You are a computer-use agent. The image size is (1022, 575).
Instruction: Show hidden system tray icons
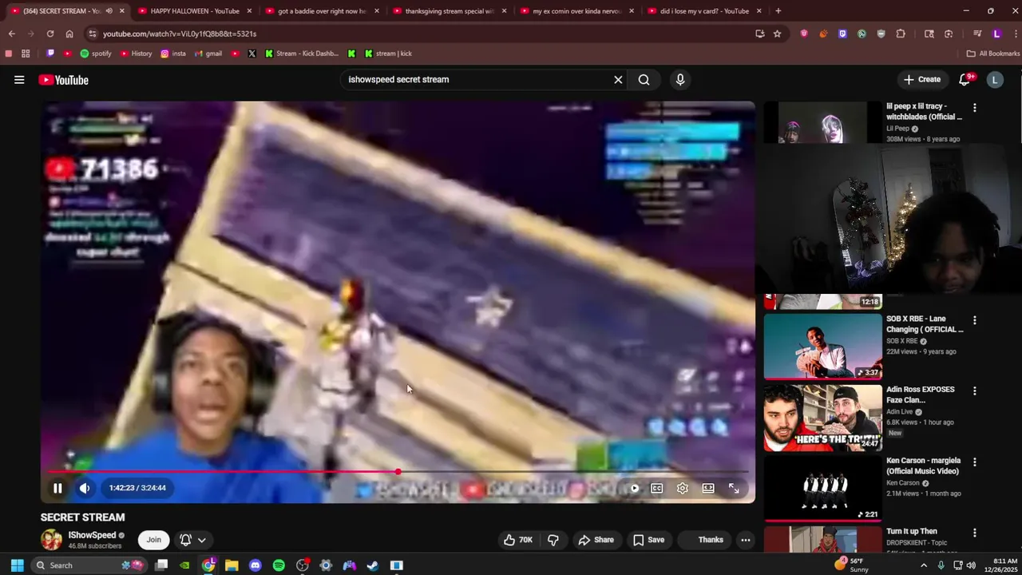(x=924, y=565)
